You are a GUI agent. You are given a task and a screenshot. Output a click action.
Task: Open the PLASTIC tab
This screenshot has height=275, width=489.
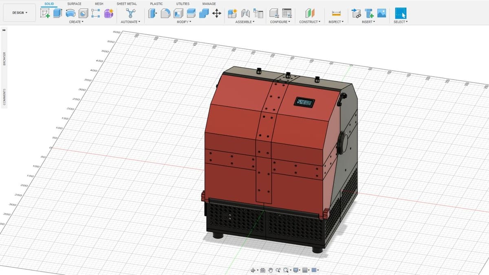click(x=156, y=4)
